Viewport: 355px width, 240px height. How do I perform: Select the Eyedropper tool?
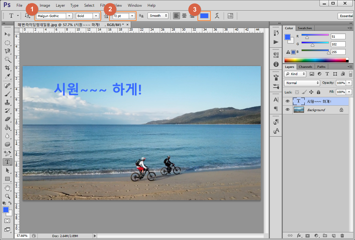click(x=7, y=76)
